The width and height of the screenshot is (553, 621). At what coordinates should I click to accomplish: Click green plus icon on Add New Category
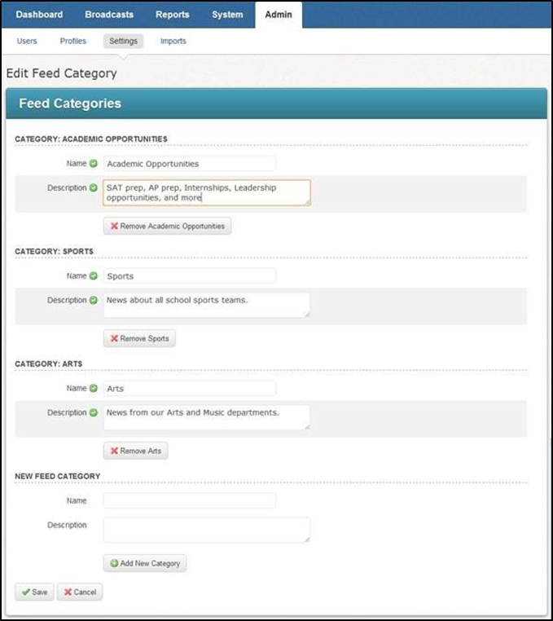[115, 563]
